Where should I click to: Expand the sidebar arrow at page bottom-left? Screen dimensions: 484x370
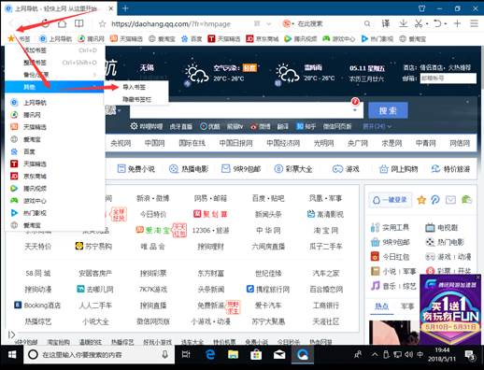(x=11, y=334)
